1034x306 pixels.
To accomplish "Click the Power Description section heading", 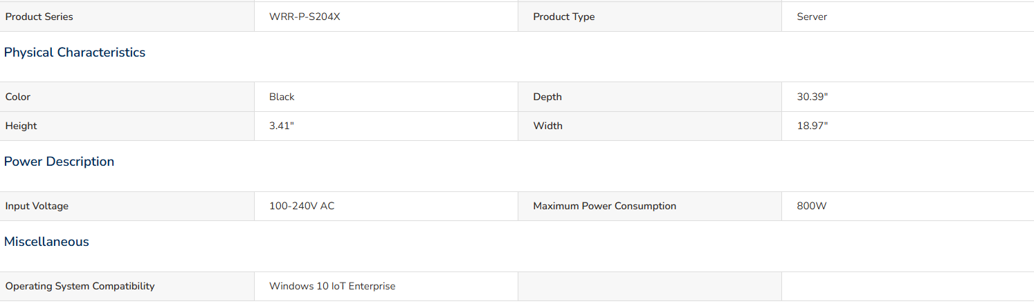I will point(60,162).
